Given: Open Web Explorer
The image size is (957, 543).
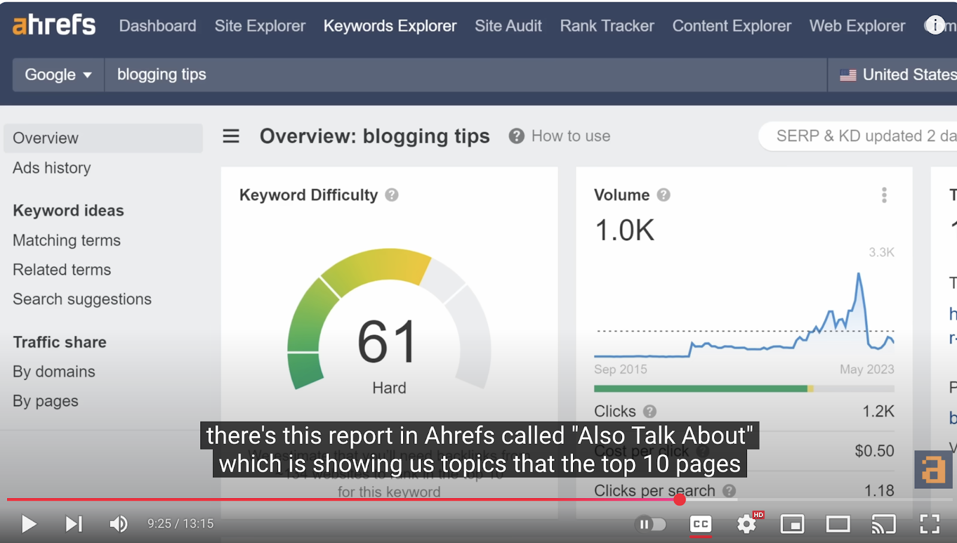Looking at the screenshot, I should [857, 26].
